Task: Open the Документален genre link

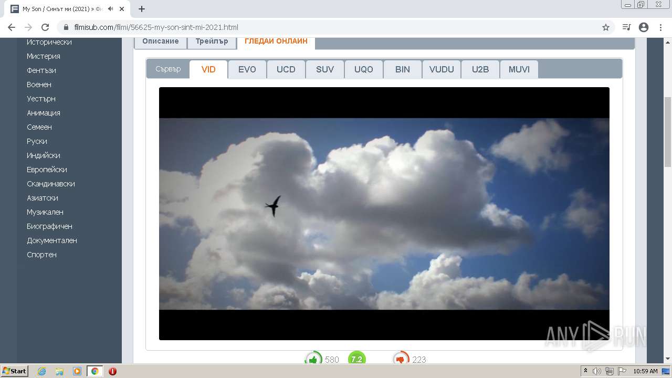Action: 52,240
